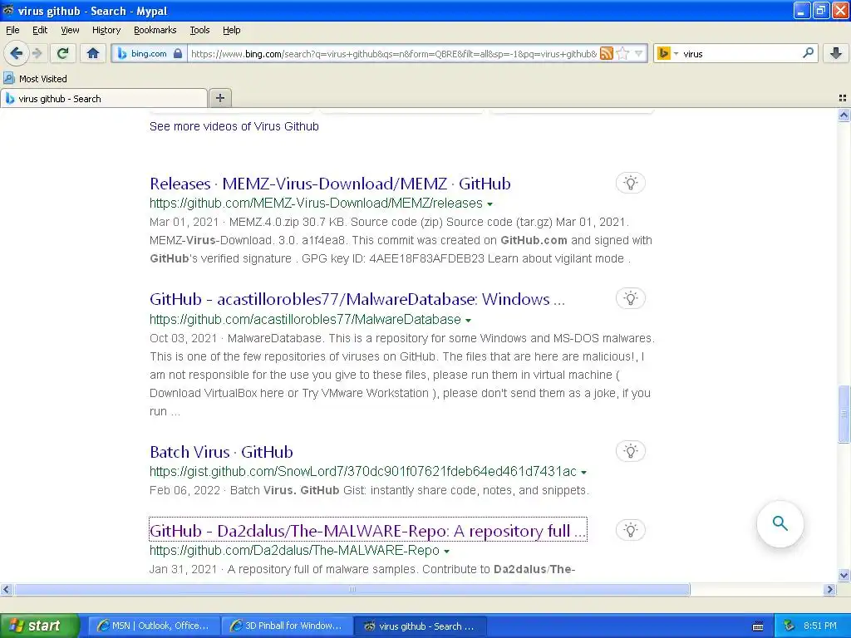Screen dimensions: 851x638
Task: Open the File menu
Action: [x=12, y=30]
